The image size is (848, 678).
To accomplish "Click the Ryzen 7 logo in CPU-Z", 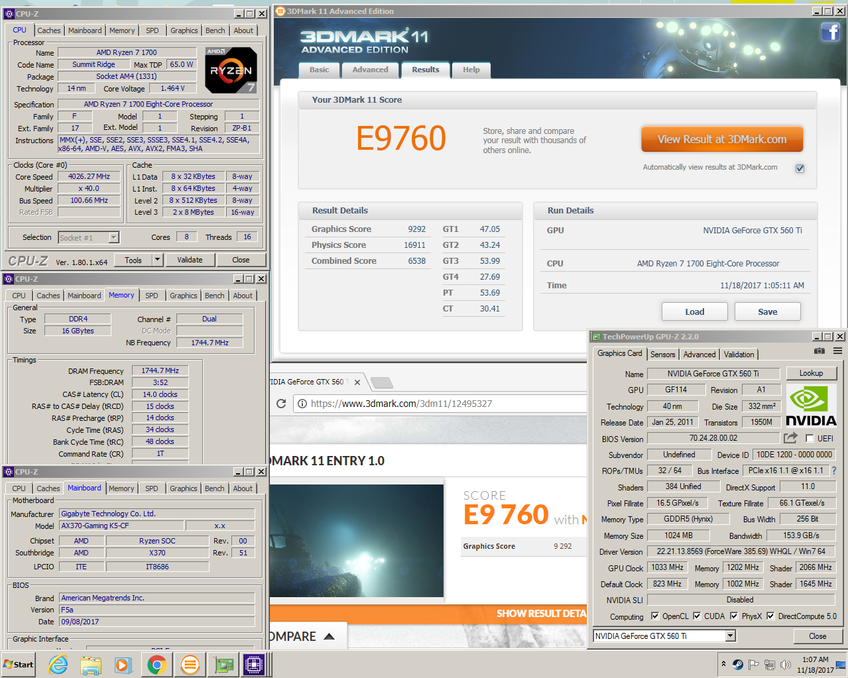I will pyautogui.click(x=231, y=70).
